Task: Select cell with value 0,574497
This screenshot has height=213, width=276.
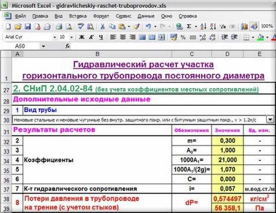Action: 227,199
